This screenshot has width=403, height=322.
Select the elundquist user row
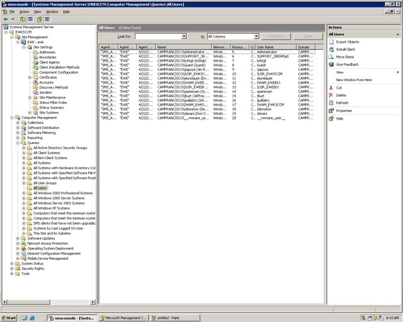click(x=207, y=79)
